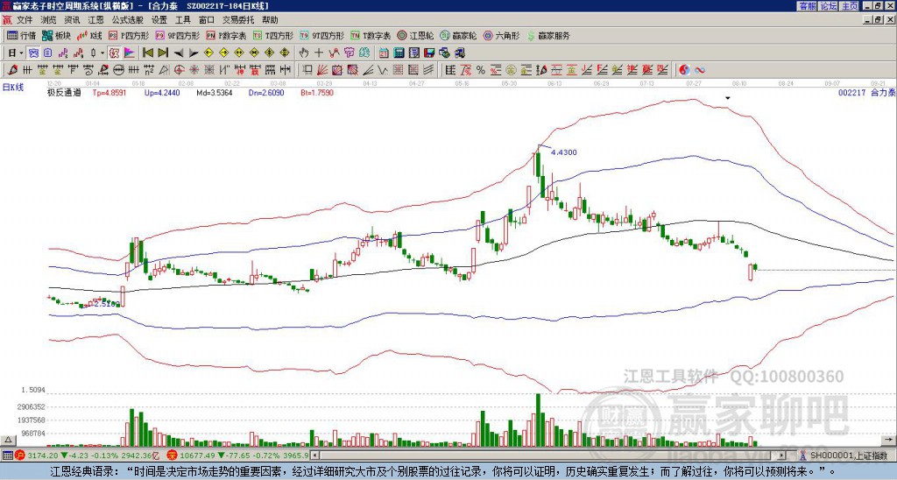Open the 行情 quotes view
Image resolution: width=897 pixels, height=480 pixels.
coord(21,35)
